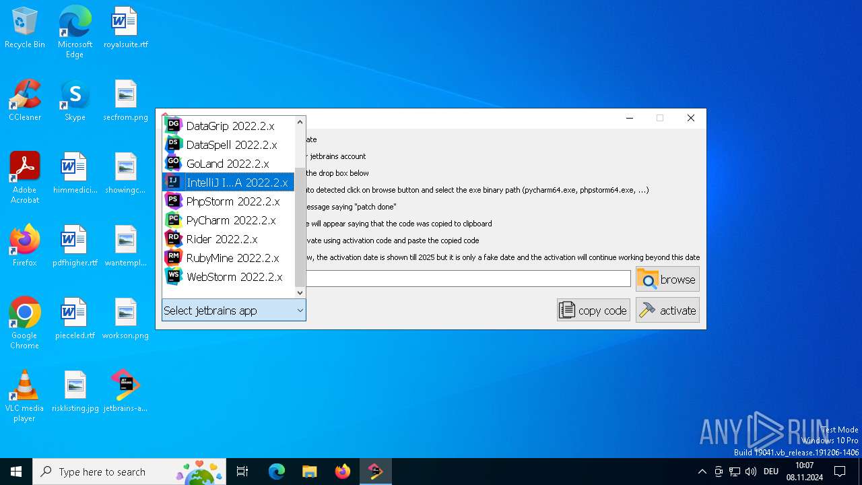Screen dimensions: 862x485
Task: Collapse the Select jetbrains app combo box
Action: point(234,311)
